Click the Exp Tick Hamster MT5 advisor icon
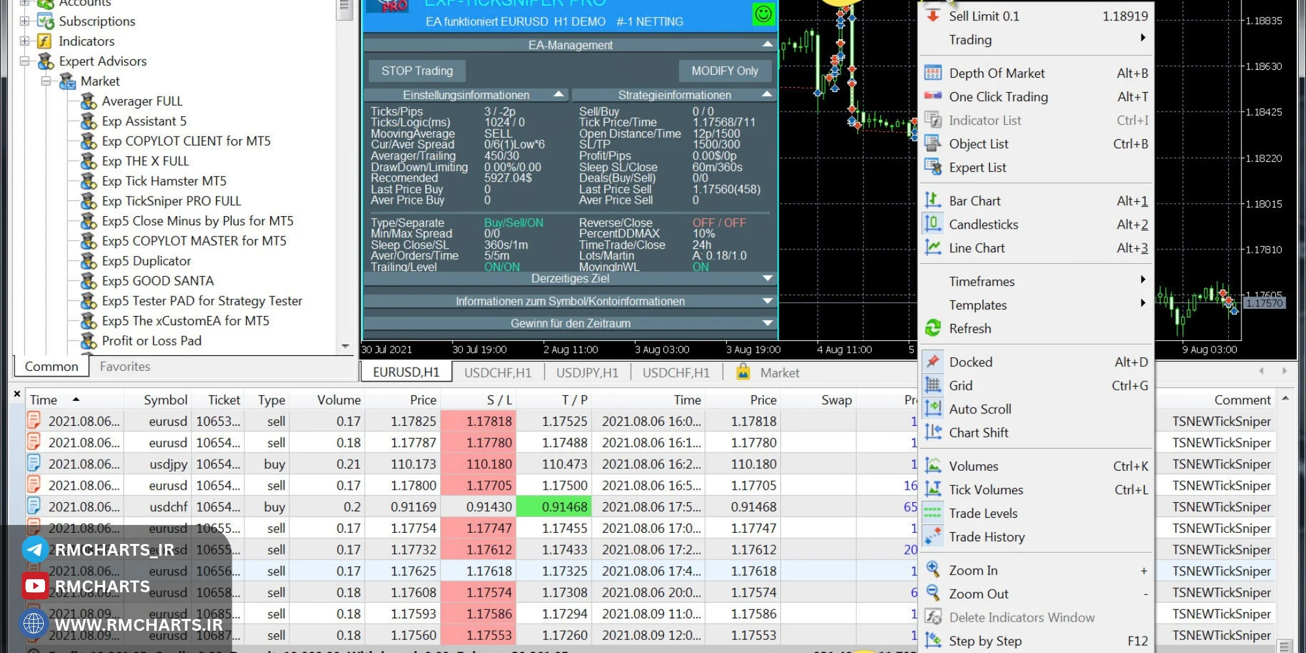The height and width of the screenshot is (653, 1306). [x=89, y=181]
